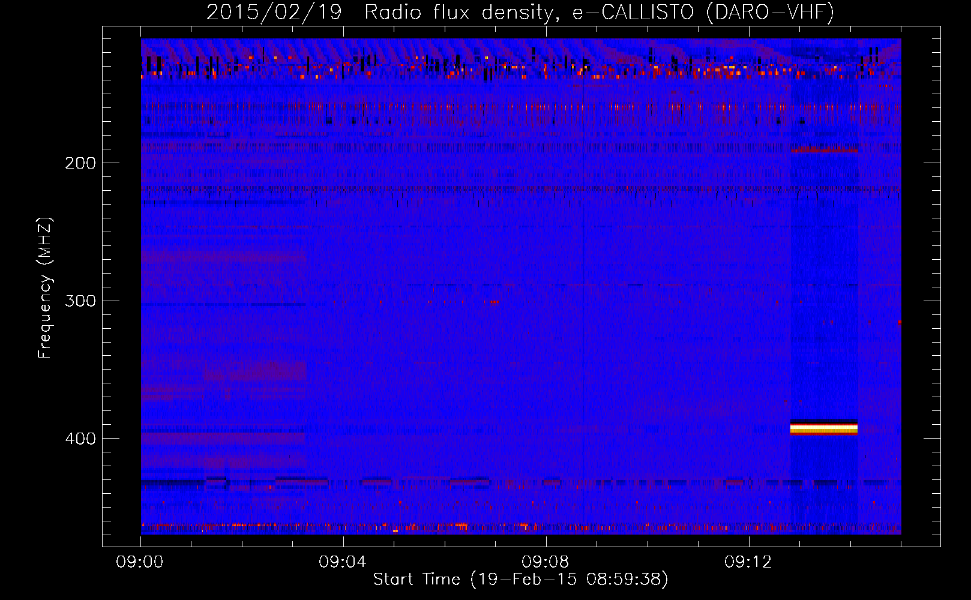Click the 09:12 time tick label
The width and height of the screenshot is (971, 600).
click(748, 562)
